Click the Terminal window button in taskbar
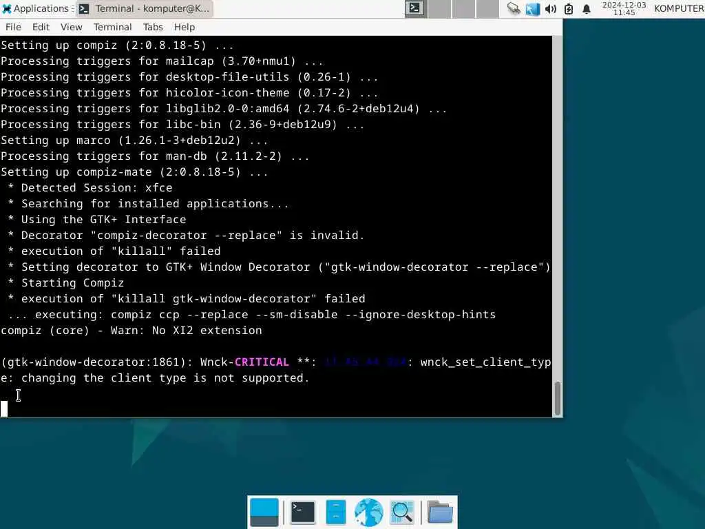 click(145, 8)
